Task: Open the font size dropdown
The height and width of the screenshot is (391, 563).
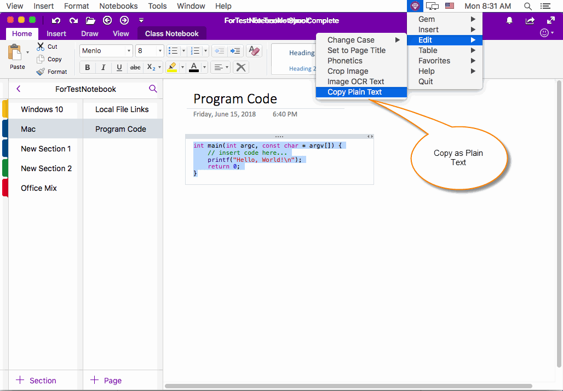Action: (x=160, y=51)
